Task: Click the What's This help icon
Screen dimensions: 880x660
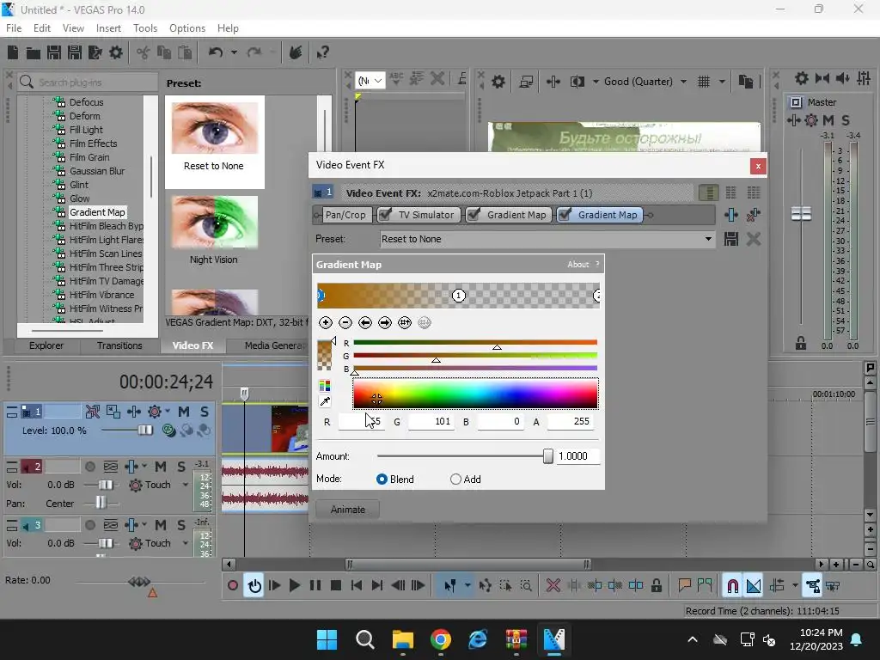Action: [323, 52]
